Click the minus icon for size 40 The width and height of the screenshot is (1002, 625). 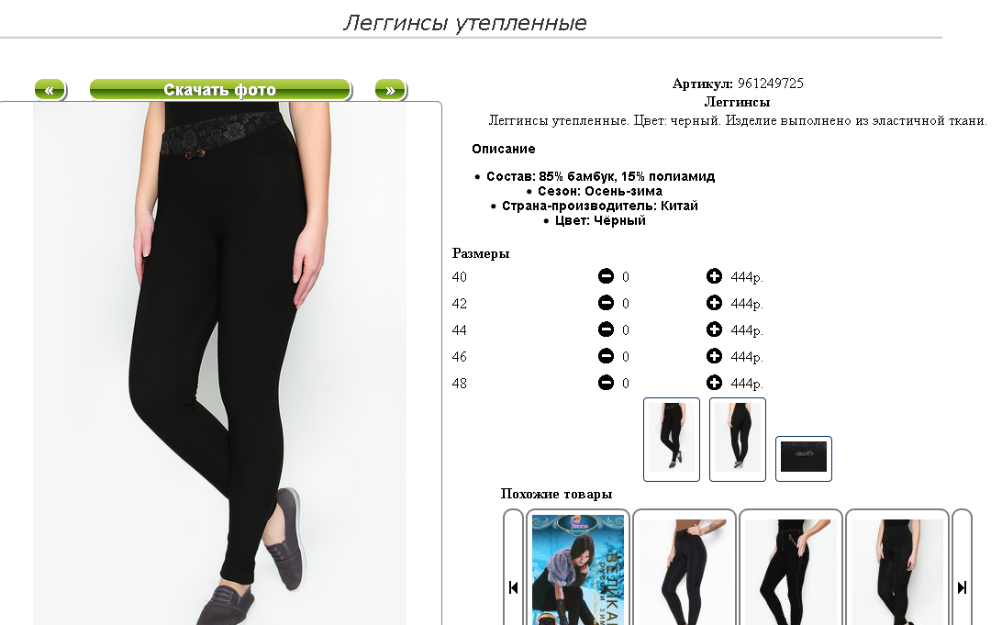tap(606, 276)
